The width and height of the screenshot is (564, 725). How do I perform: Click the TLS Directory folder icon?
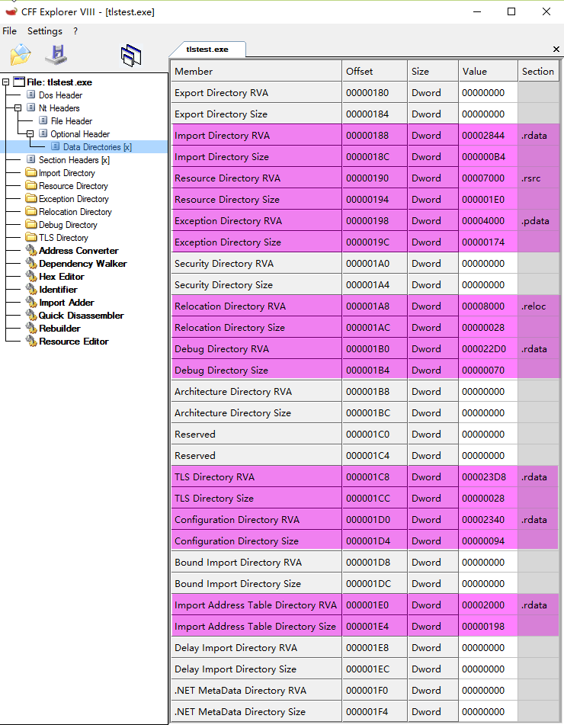click(x=31, y=237)
